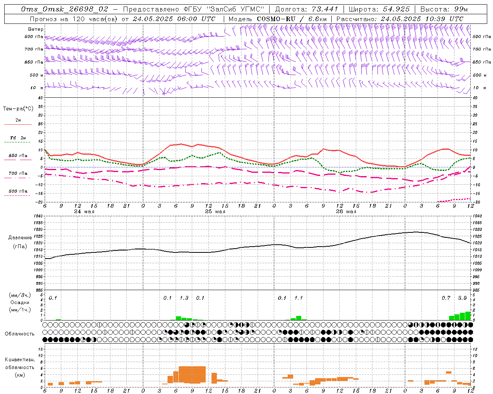
Task: Click the 3.9 precipitation amount value
Action: coord(462,298)
